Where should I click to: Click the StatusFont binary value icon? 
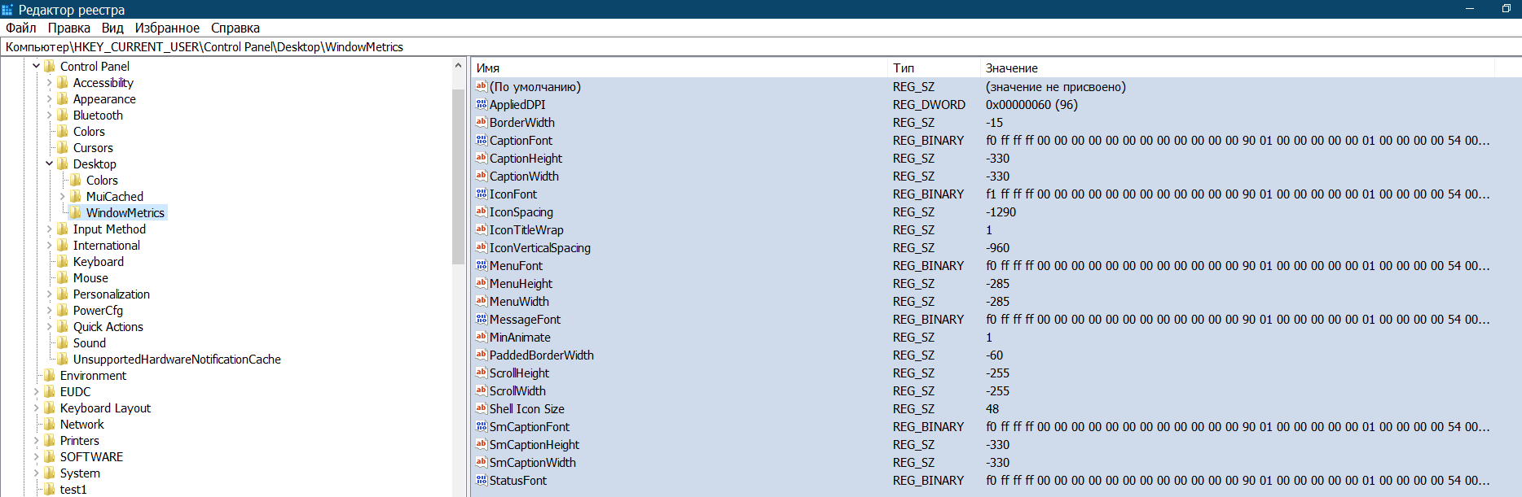pos(482,481)
